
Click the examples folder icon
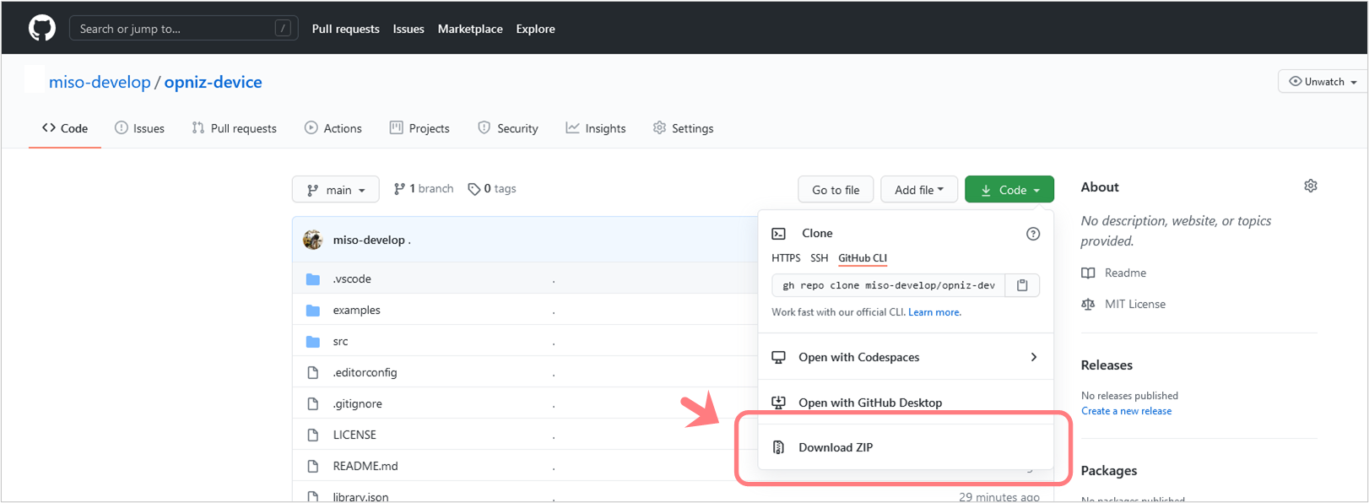tap(313, 310)
